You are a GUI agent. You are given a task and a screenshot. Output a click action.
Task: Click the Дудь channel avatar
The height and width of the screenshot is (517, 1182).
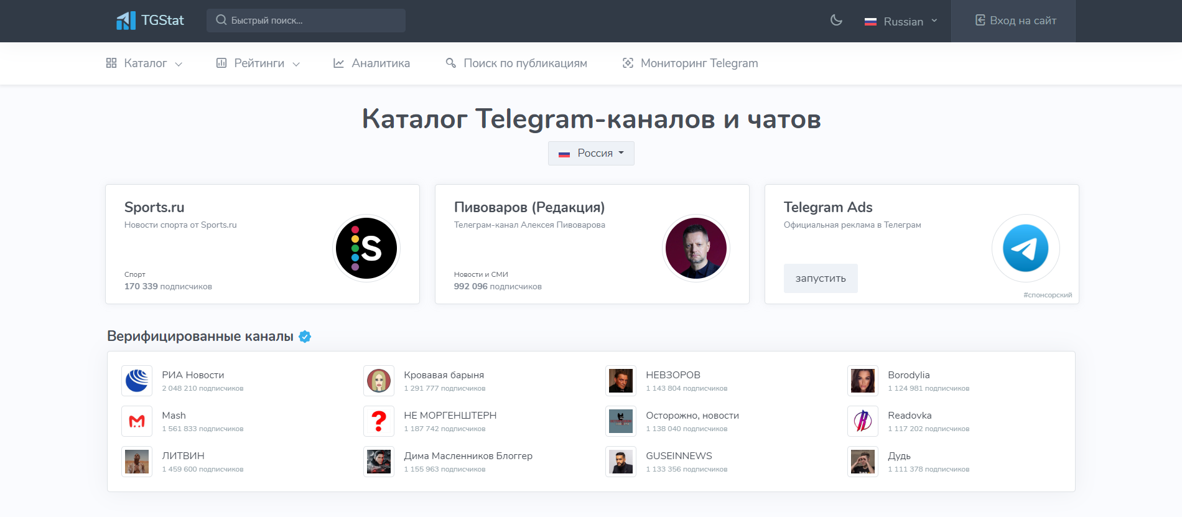(x=863, y=462)
